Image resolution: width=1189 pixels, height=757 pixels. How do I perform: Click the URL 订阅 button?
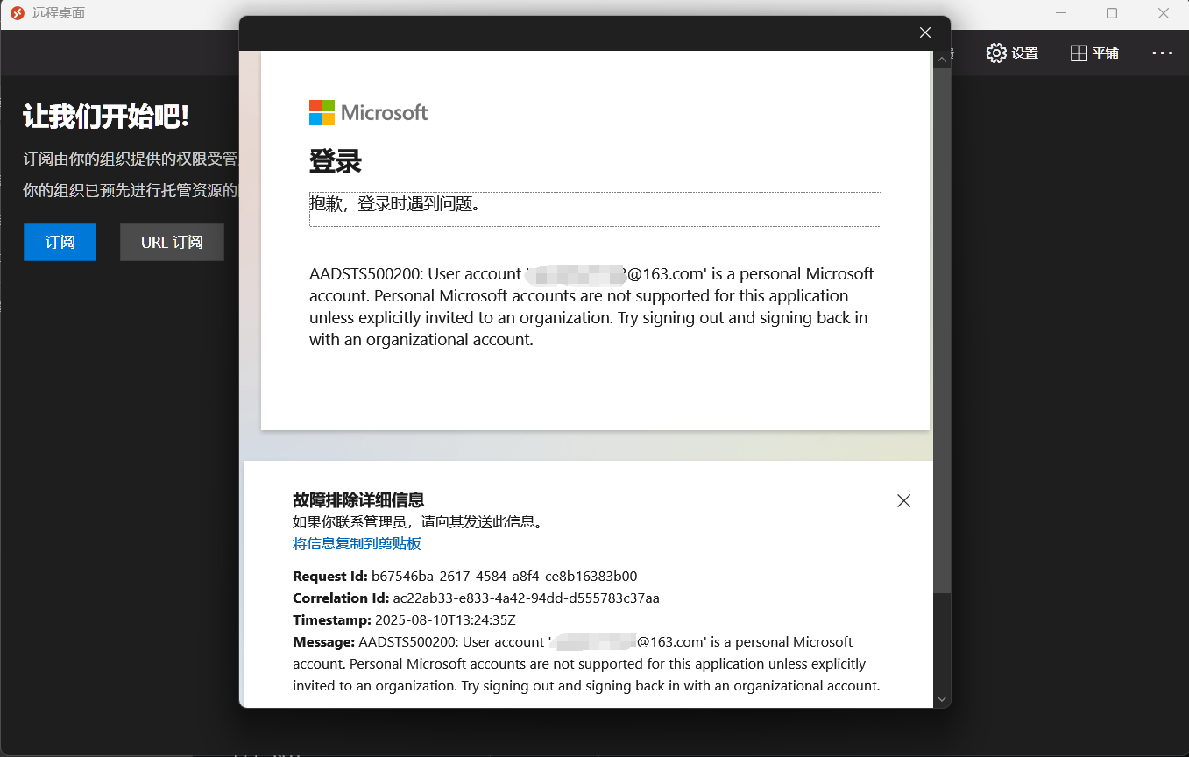click(172, 242)
